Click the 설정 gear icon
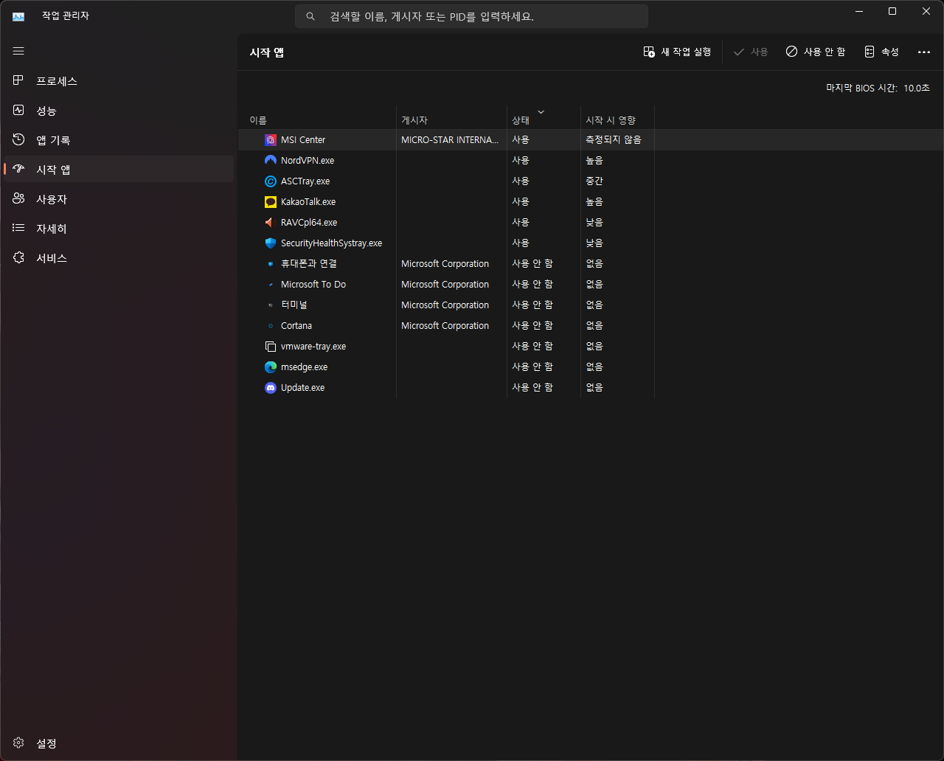Screen dimensions: 944x761 coord(18,743)
